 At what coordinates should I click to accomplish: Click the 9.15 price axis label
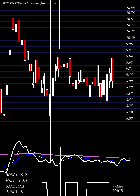[x=129, y=75]
